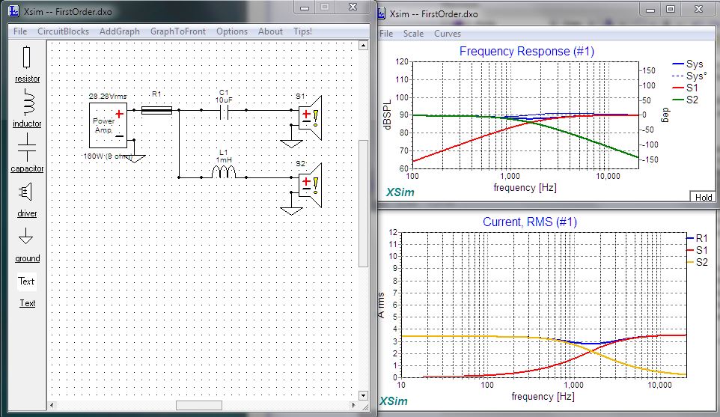Click the 'capacitor' palette label
Viewport: 720px width, 417px height.
27,168
